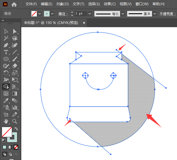Image resolution: width=177 pixels, height=160 pixels.
Task: Select the Zoom tool
Action: [x=15, y=121]
